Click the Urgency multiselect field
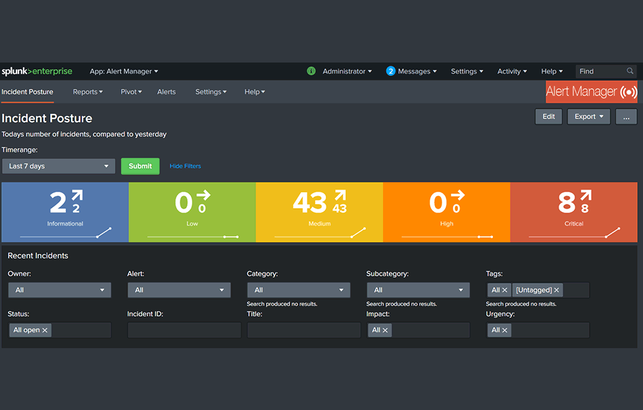The width and height of the screenshot is (643, 410). coord(538,330)
